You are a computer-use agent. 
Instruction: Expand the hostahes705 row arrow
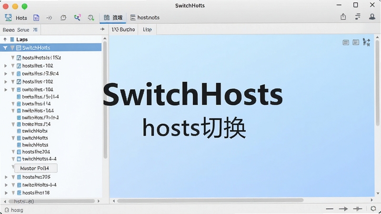click(6, 177)
